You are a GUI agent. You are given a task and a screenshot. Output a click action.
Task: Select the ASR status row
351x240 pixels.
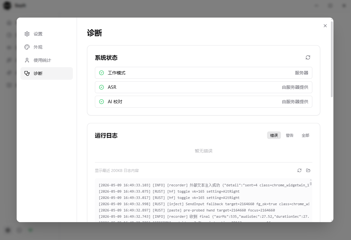(x=204, y=87)
